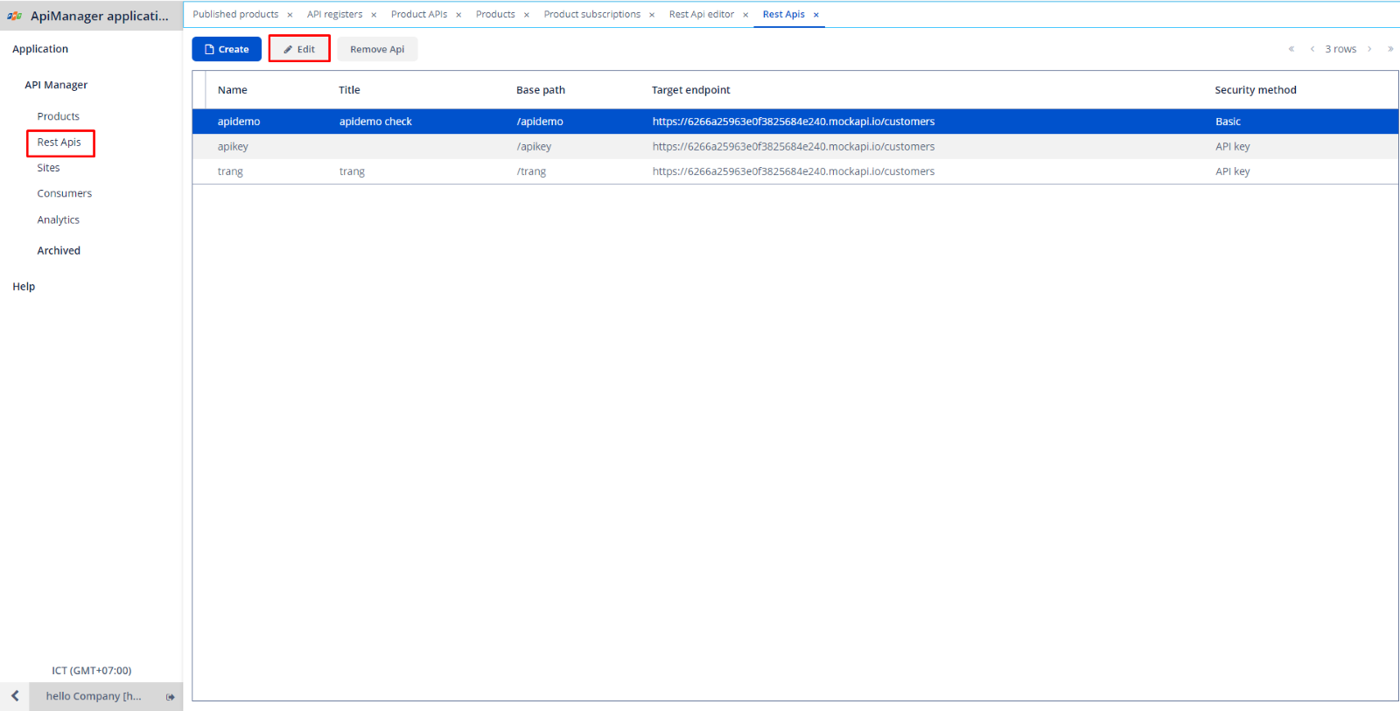Close the Rest Api editor tab

click(x=745, y=15)
